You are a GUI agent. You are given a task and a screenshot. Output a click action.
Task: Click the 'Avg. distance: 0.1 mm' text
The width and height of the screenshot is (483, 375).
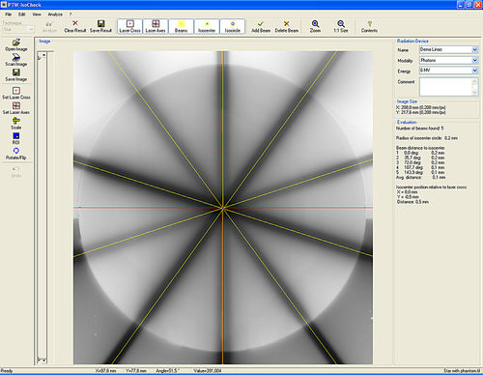(x=420, y=177)
